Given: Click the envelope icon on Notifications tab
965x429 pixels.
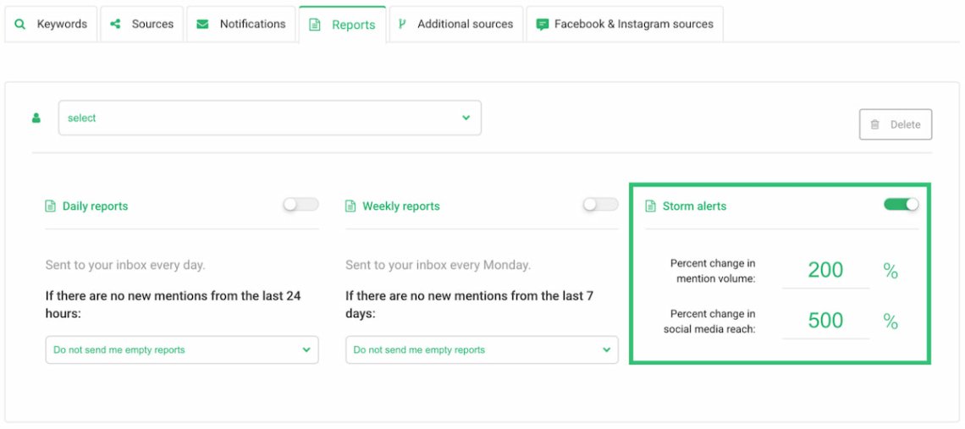Looking at the screenshot, I should 202,24.
